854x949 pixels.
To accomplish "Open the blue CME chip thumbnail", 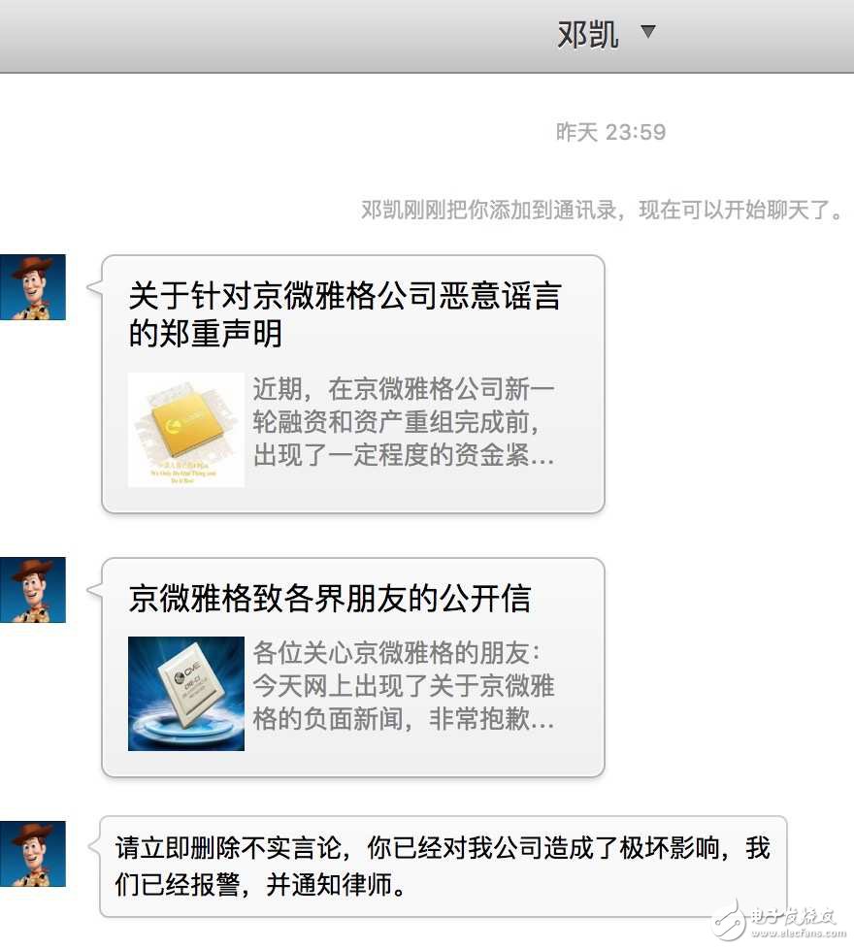I will click(x=186, y=694).
